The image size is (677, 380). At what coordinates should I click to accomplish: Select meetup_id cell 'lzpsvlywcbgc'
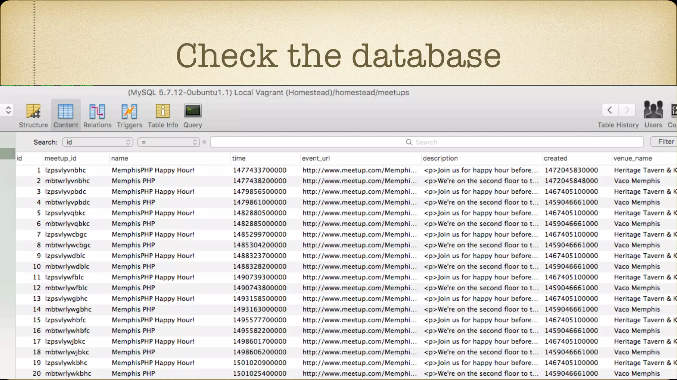point(66,235)
